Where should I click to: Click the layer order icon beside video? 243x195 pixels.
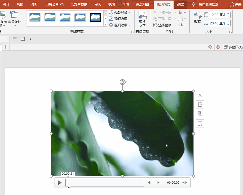coord(200,114)
